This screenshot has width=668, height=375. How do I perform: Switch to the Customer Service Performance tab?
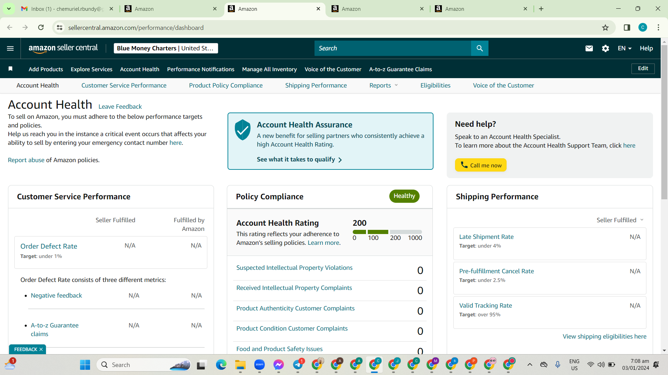pyautogui.click(x=124, y=85)
